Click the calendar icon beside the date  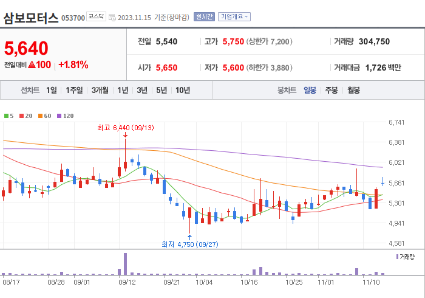[112, 18]
